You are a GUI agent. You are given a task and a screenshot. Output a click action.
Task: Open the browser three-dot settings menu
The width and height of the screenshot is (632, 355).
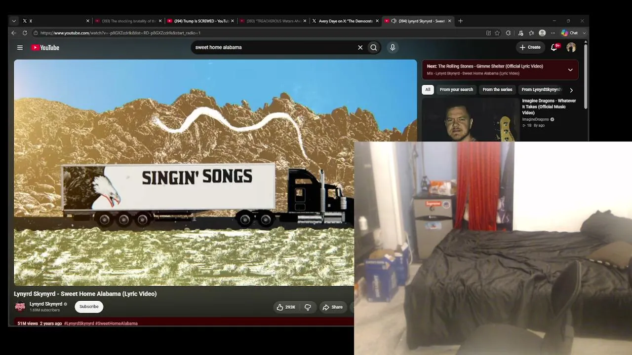click(x=553, y=33)
